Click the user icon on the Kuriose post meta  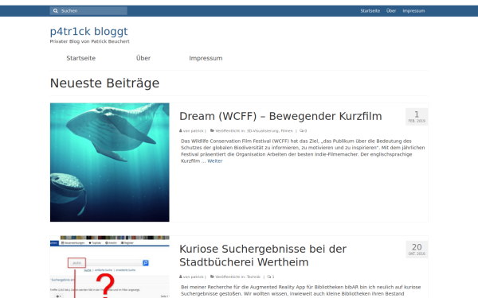(181, 277)
